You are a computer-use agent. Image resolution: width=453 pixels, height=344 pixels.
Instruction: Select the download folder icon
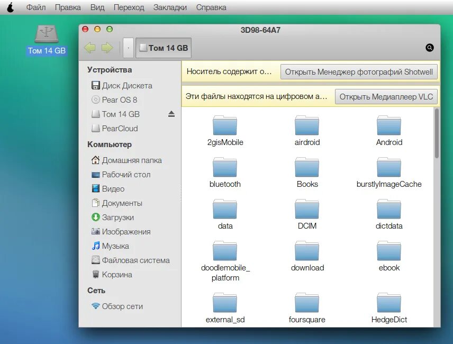coord(307,251)
